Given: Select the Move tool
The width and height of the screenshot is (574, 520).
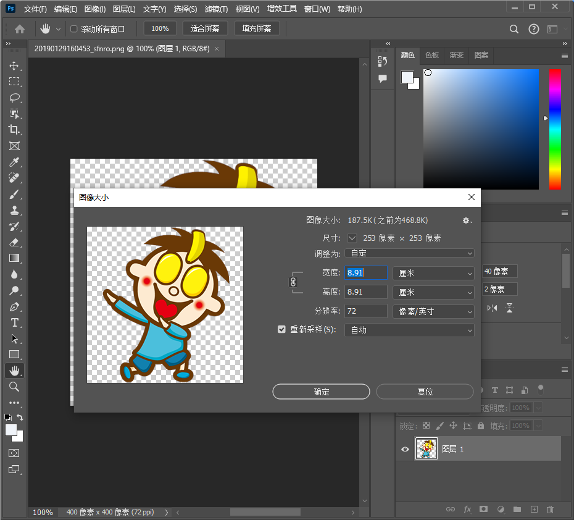Looking at the screenshot, I should 14,65.
